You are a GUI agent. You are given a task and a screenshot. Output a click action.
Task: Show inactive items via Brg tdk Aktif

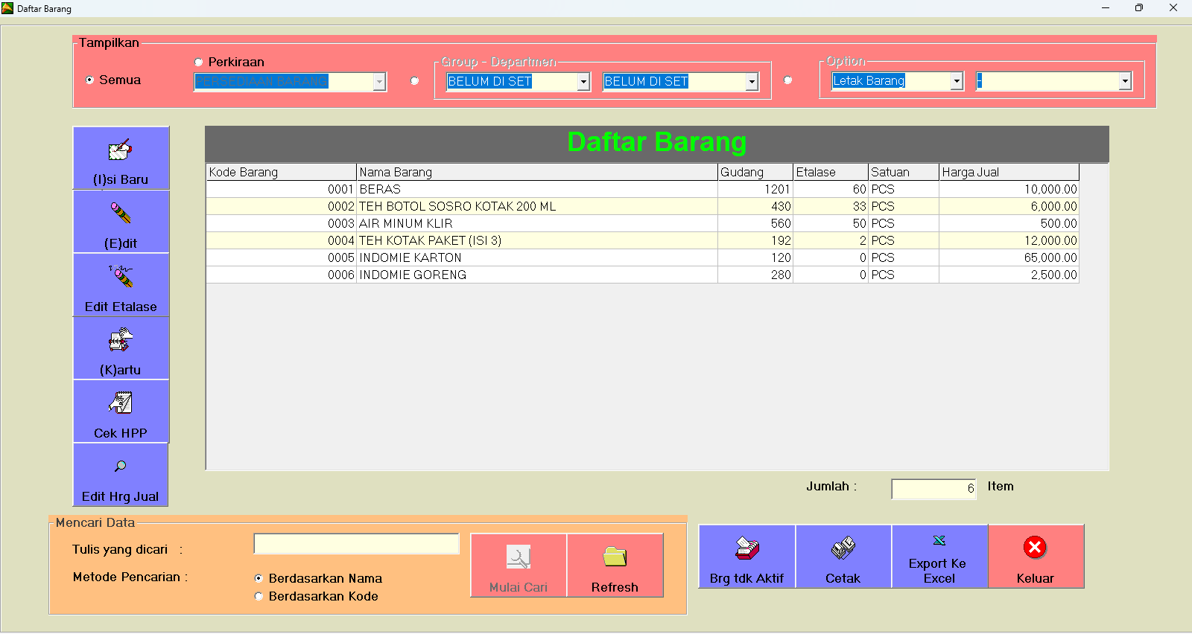coord(746,557)
